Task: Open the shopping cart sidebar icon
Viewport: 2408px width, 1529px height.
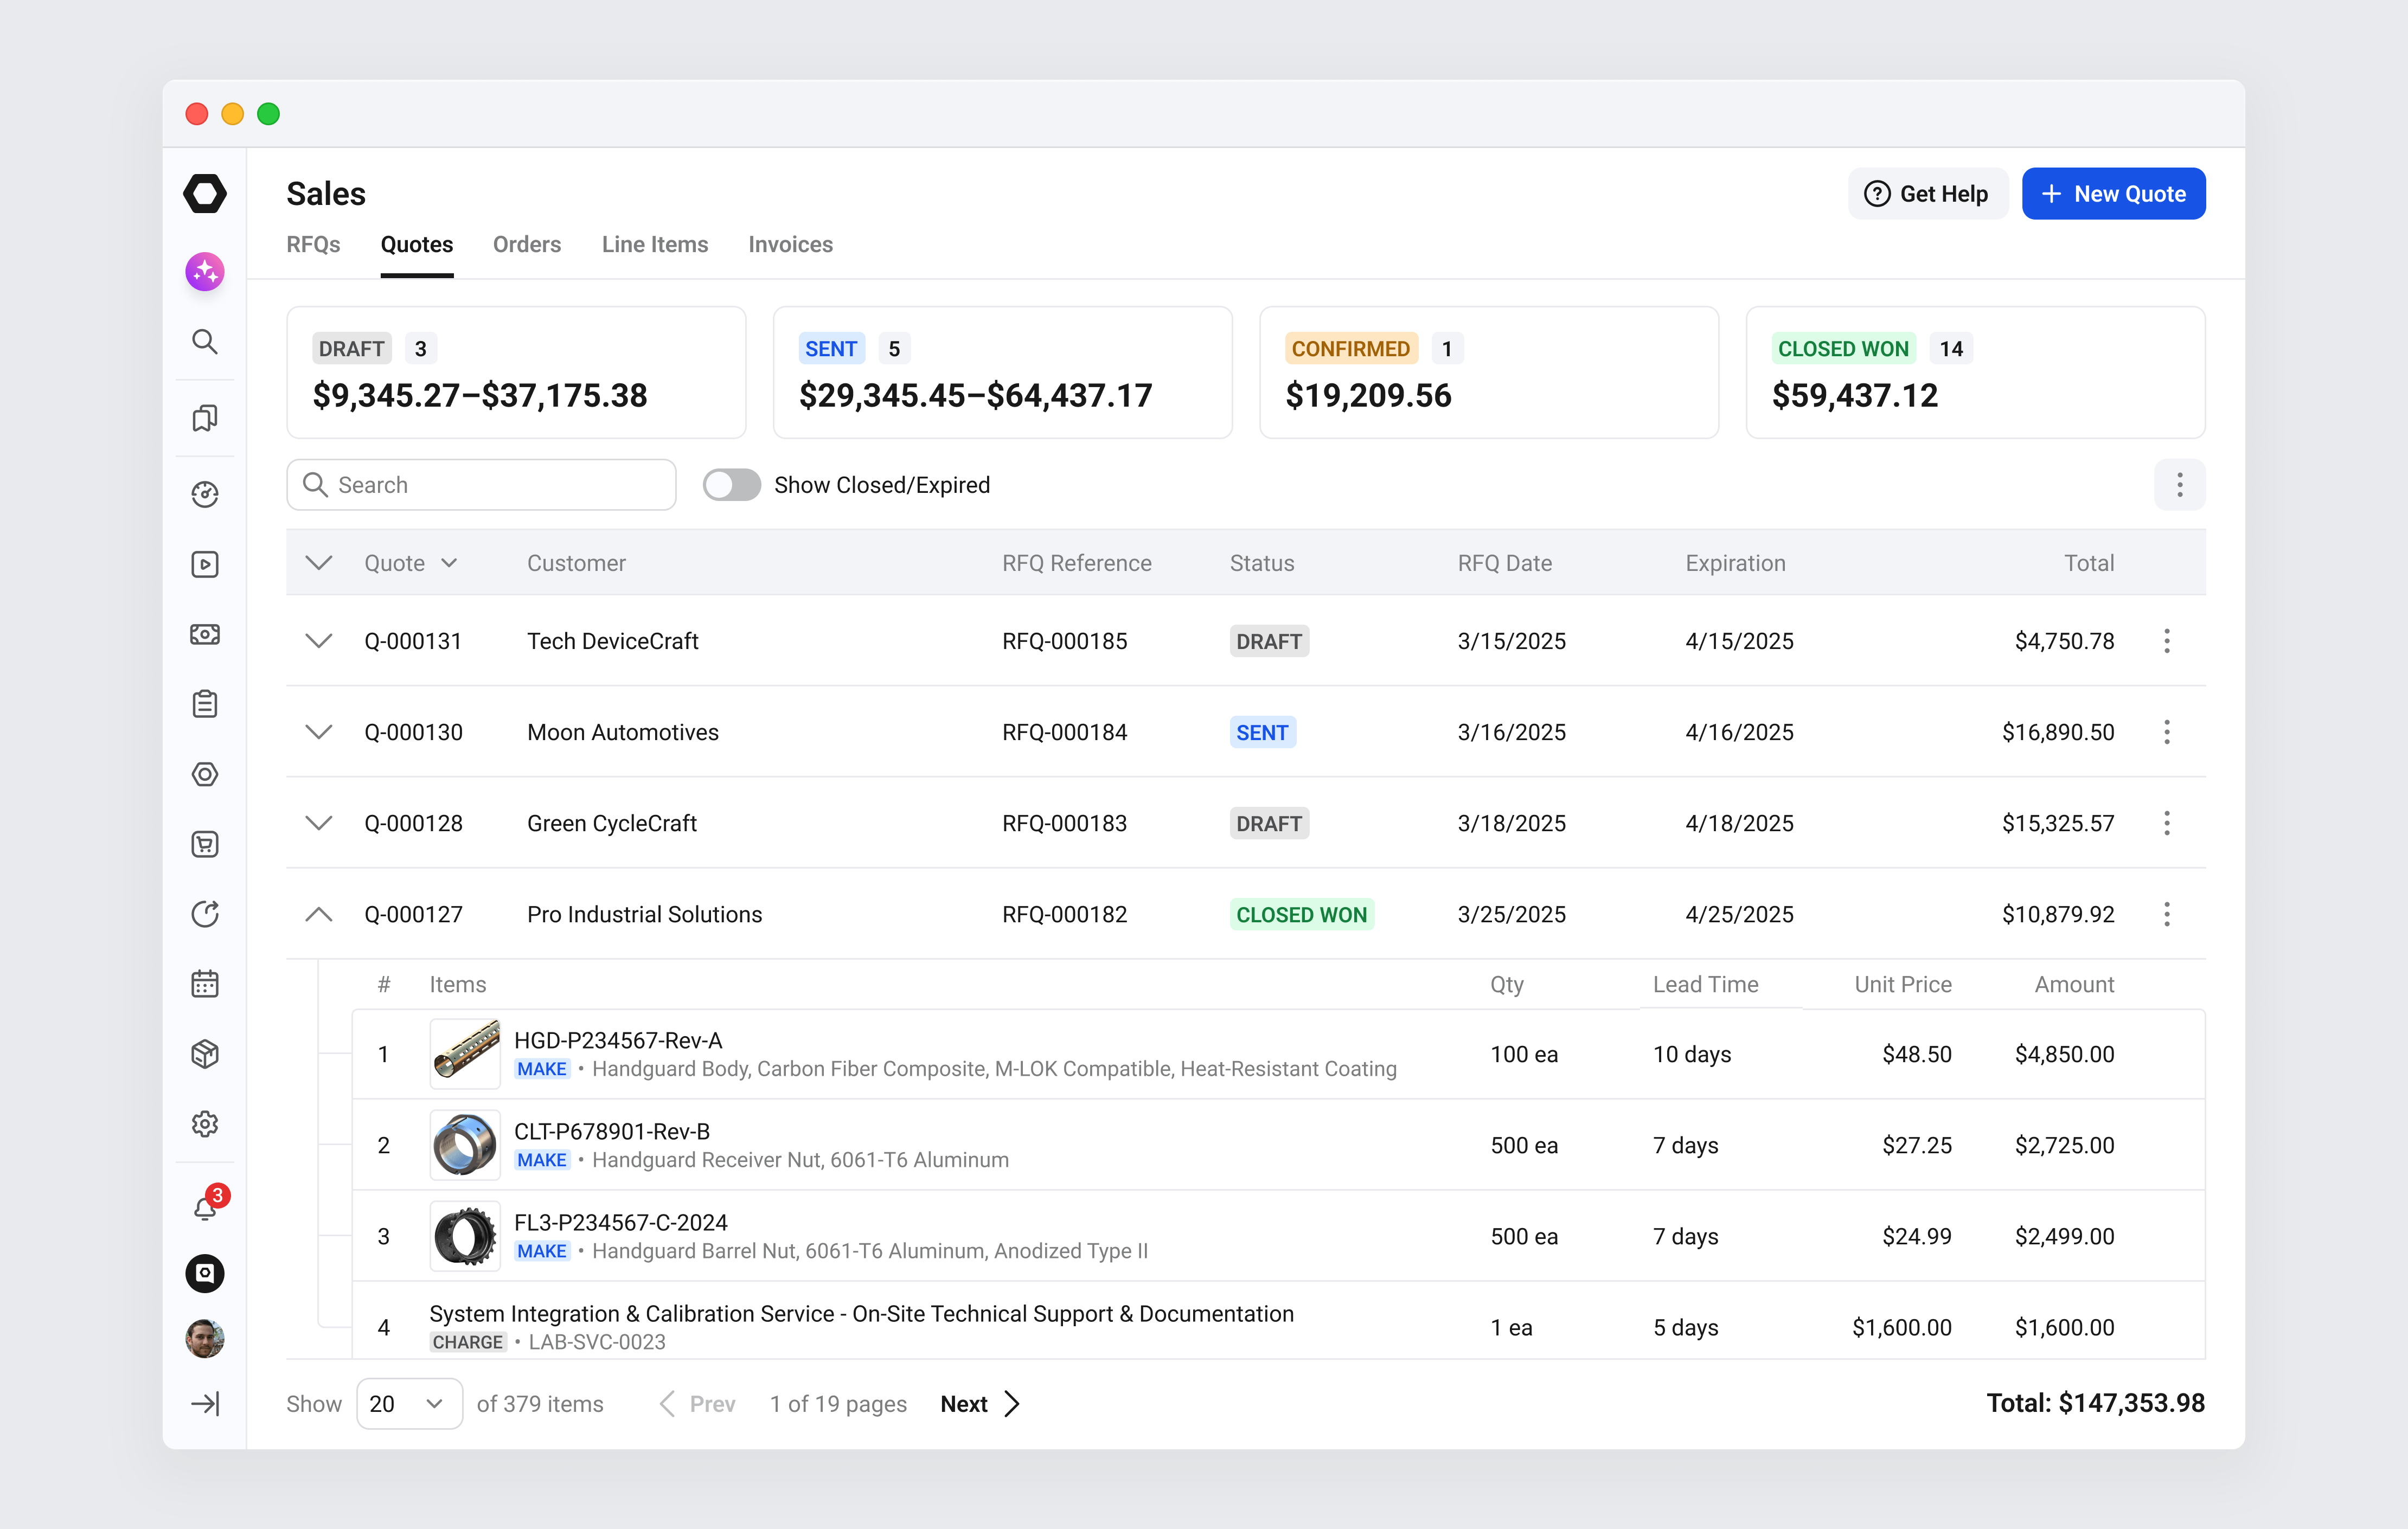Action: [205, 844]
